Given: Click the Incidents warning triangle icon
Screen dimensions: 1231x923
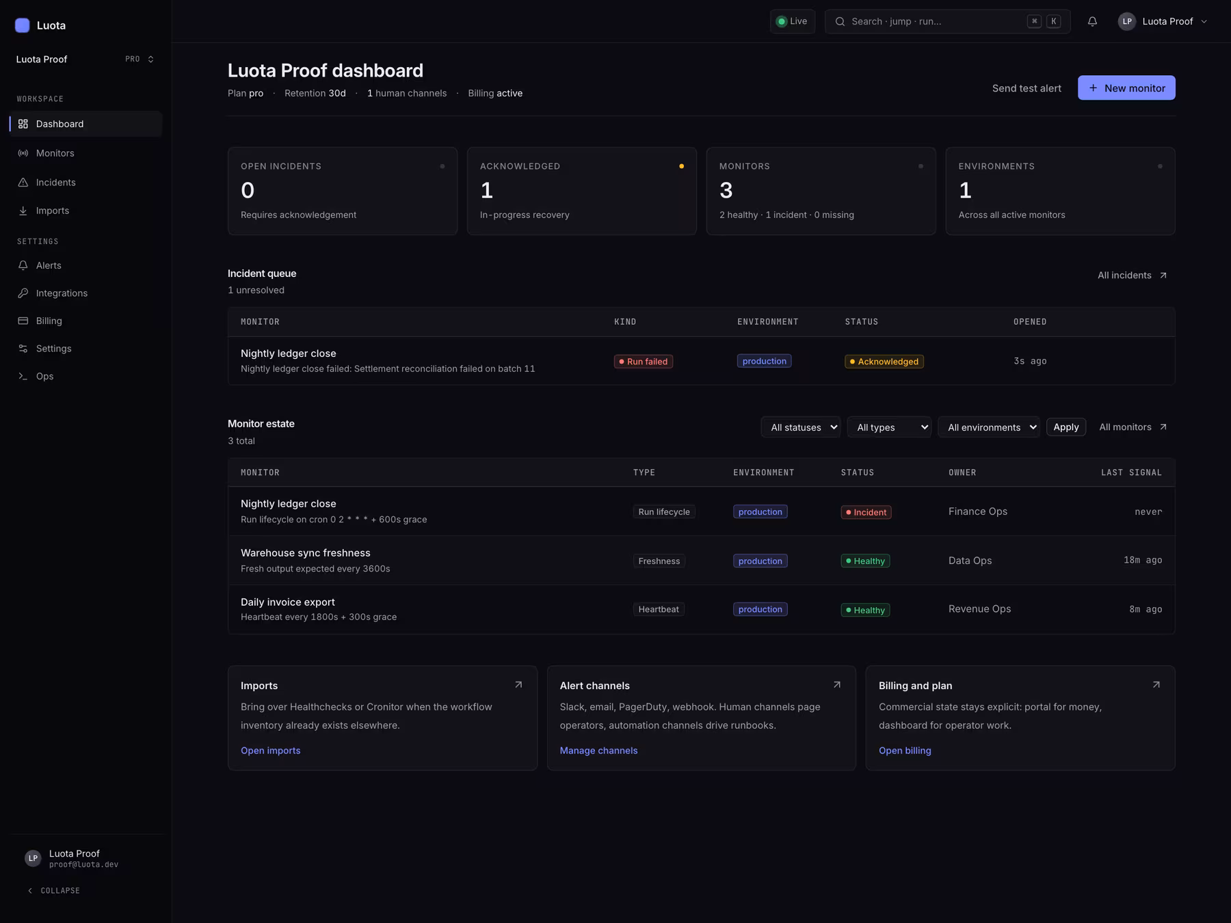Looking at the screenshot, I should click(x=23, y=183).
